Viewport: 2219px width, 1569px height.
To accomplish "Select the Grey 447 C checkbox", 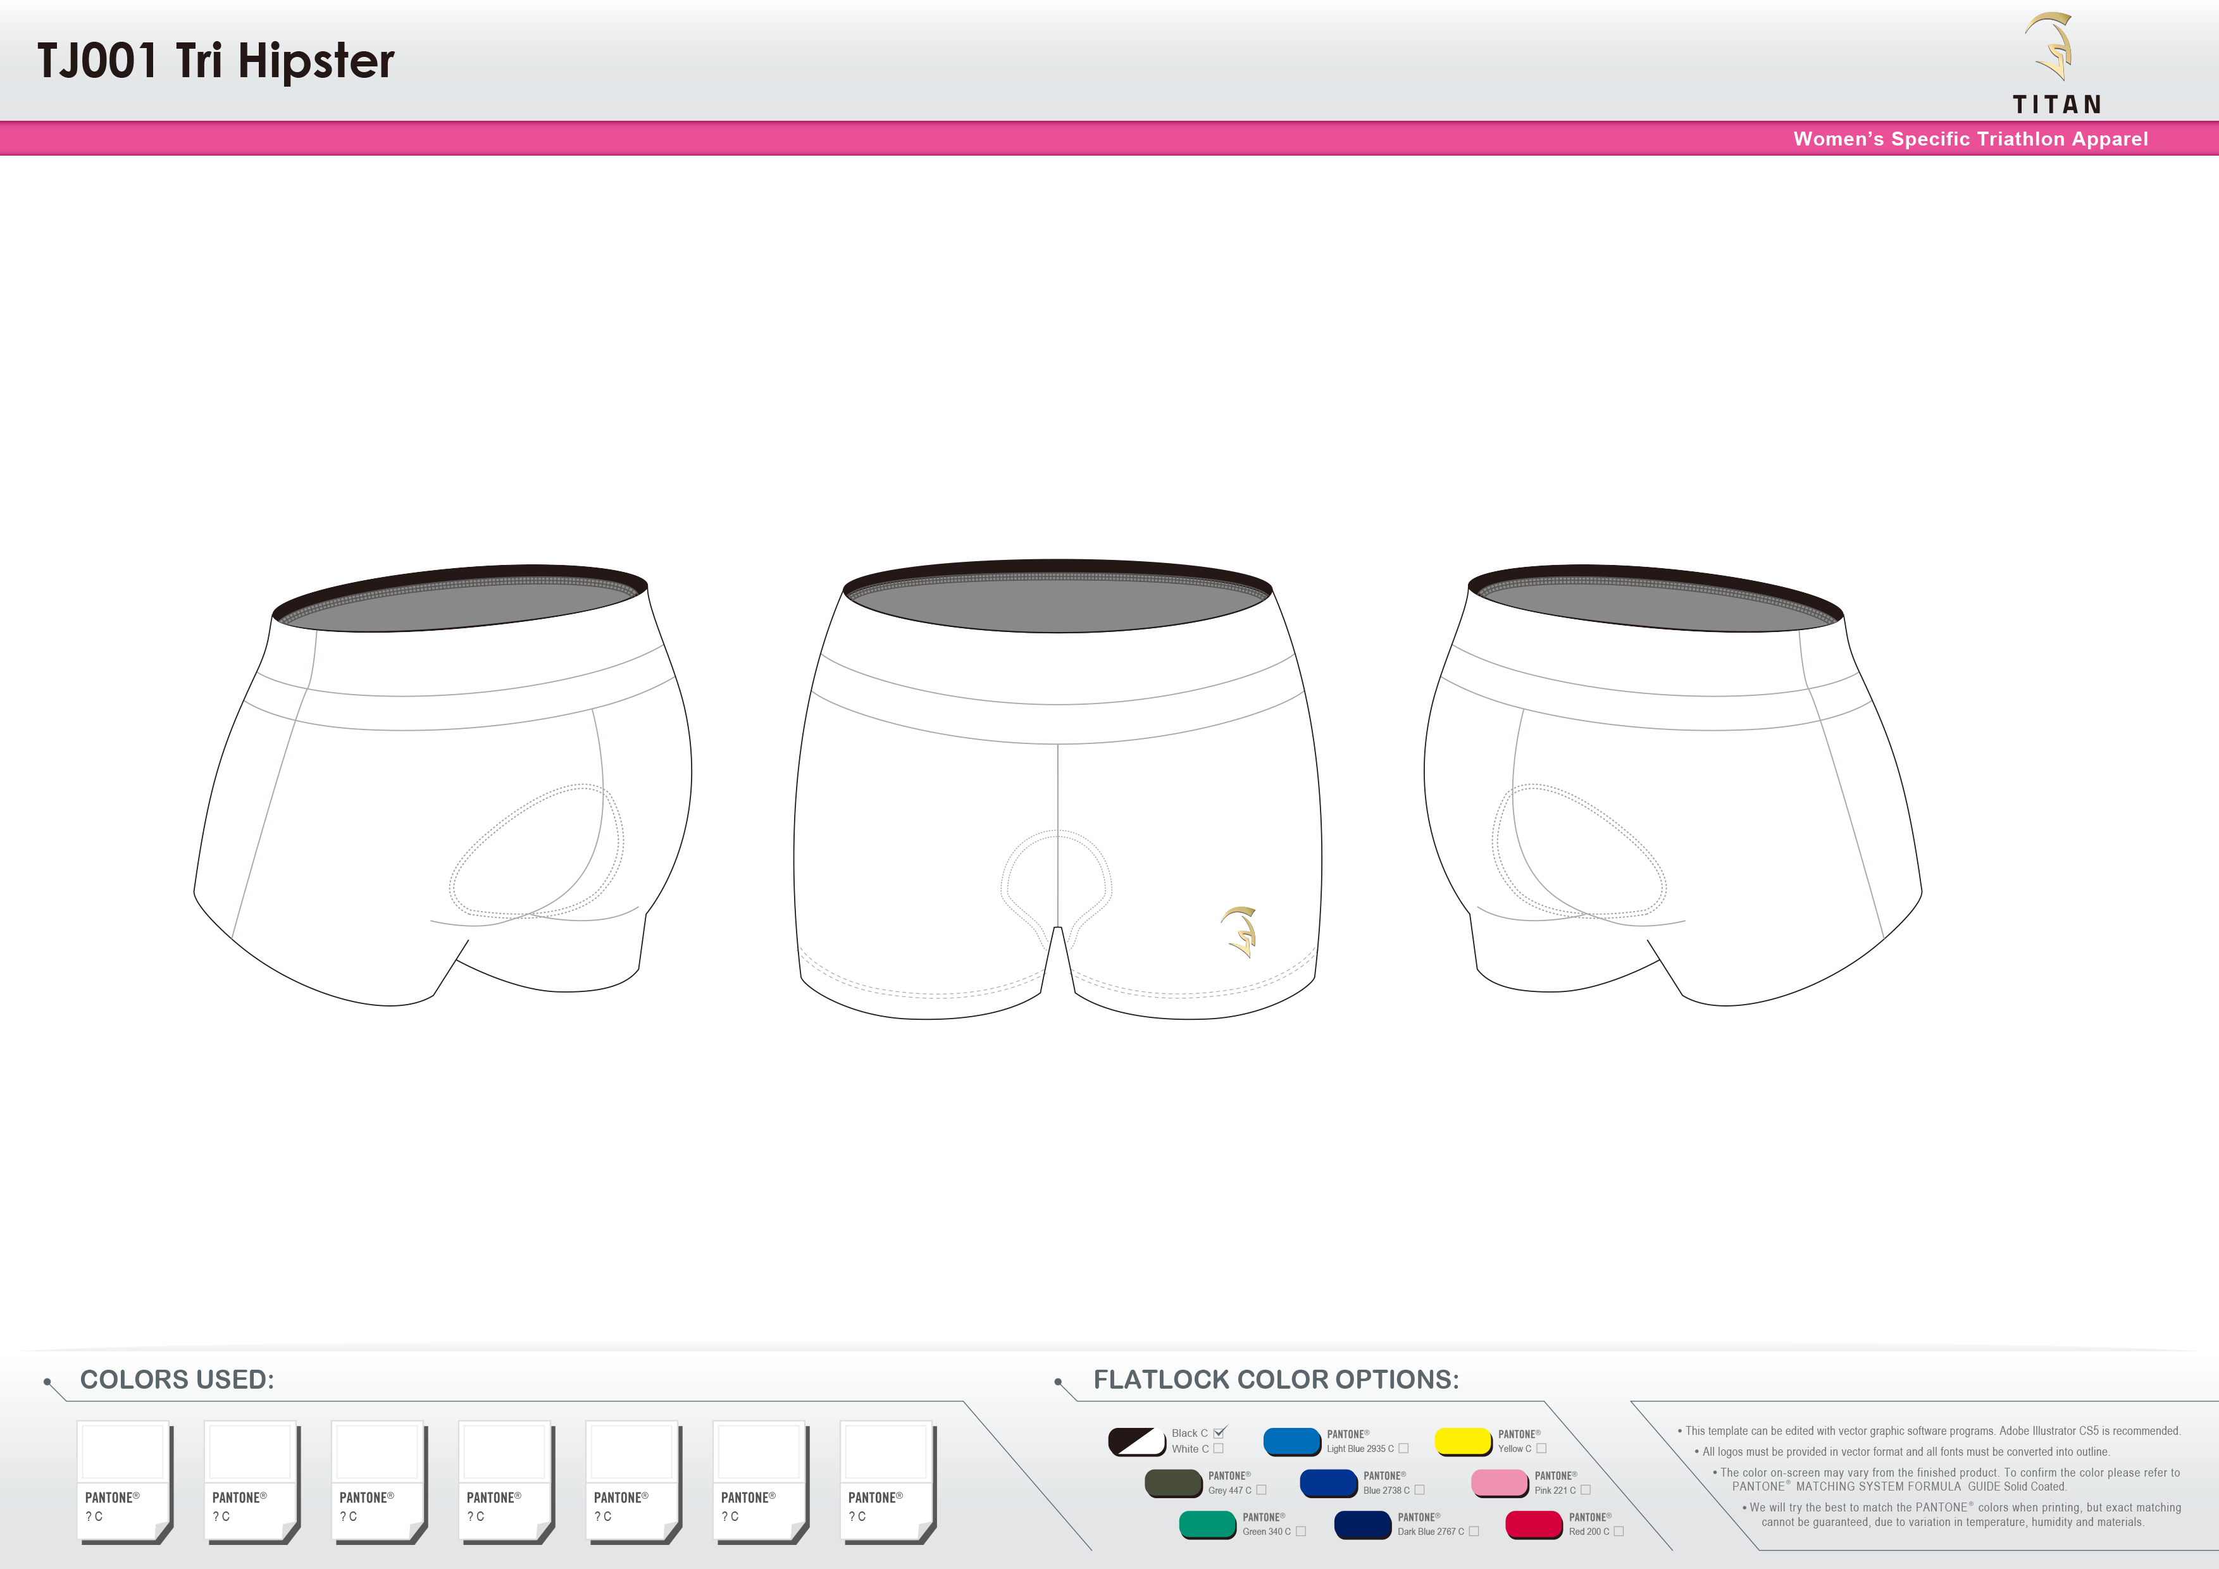I will coord(1261,1490).
